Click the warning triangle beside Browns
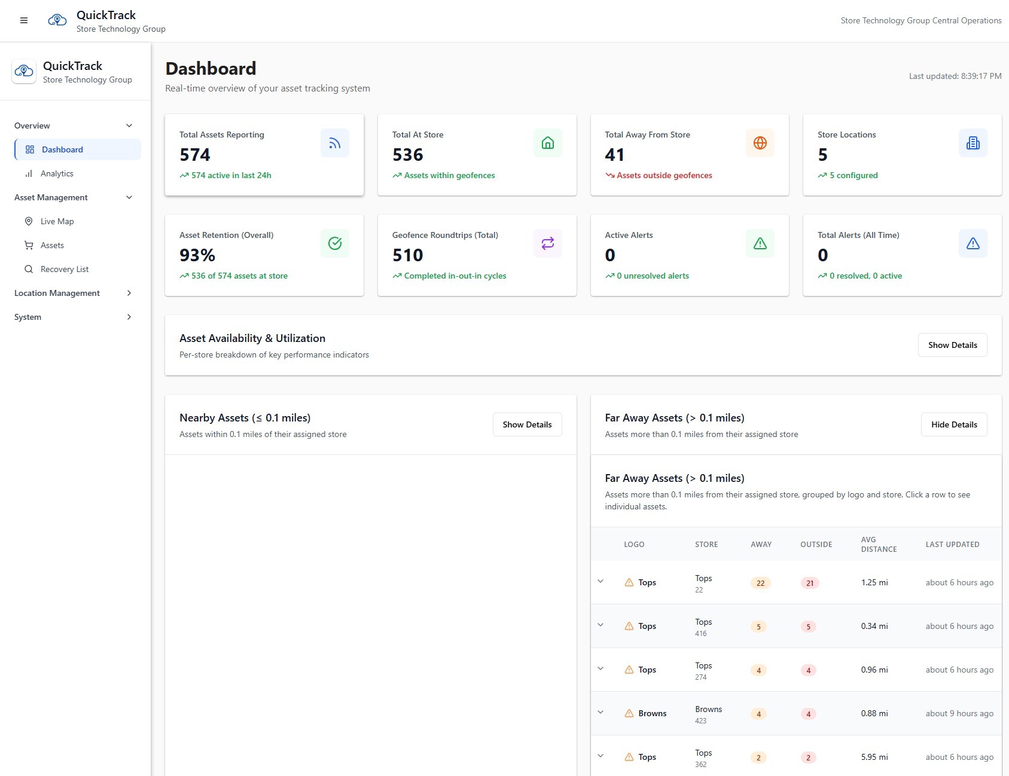Screen dimensions: 1009x776 629,713
